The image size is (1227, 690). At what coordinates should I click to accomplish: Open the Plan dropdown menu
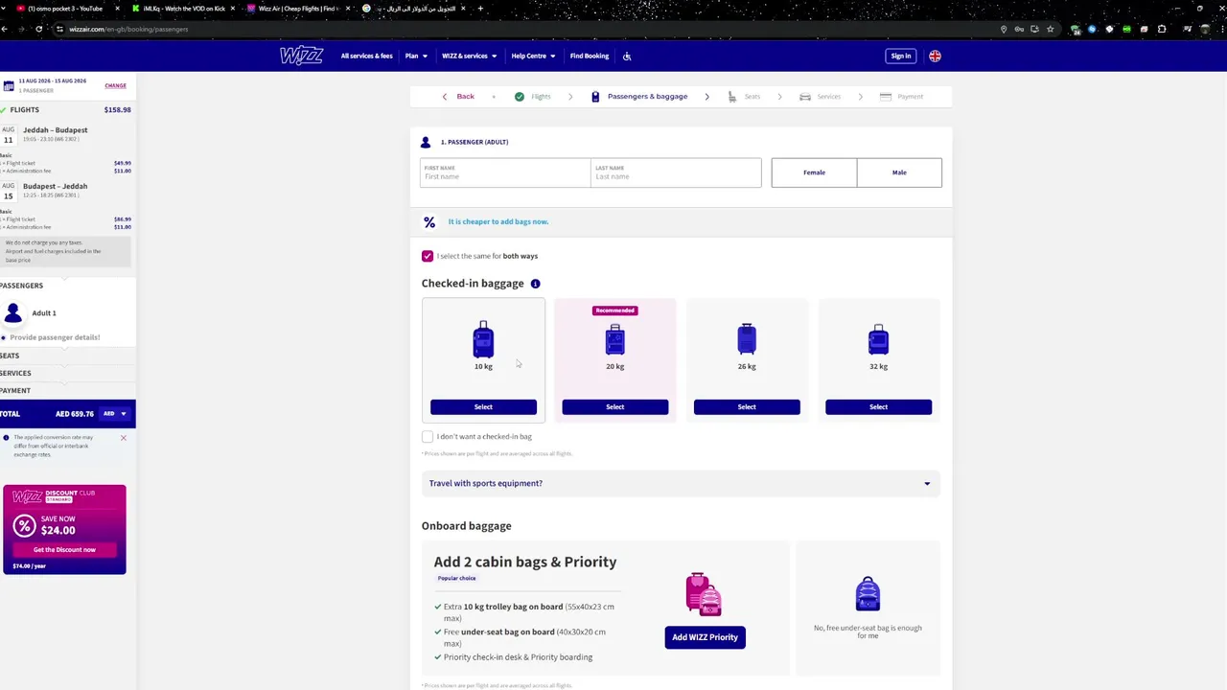pyautogui.click(x=416, y=56)
